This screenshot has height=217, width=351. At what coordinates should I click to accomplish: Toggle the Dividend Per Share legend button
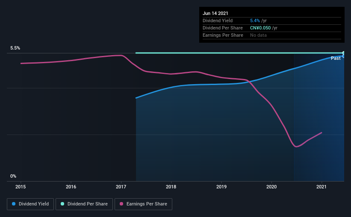(84, 204)
